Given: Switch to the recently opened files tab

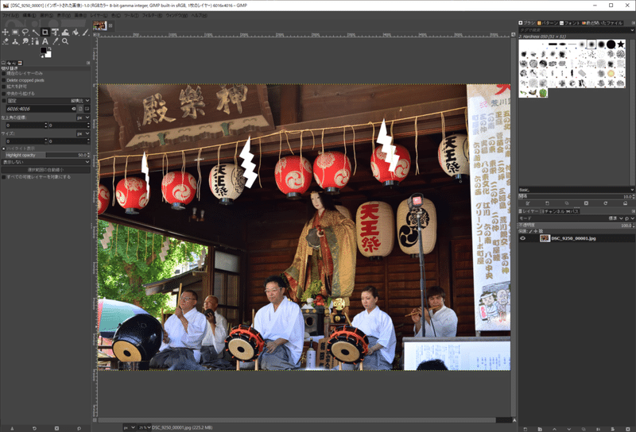Looking at the screenshot, I should pos(602,23).
